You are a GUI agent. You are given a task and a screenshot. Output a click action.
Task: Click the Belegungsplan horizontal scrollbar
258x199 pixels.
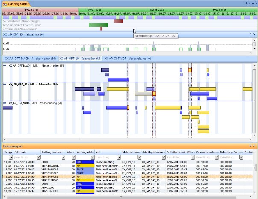point(121,196)
